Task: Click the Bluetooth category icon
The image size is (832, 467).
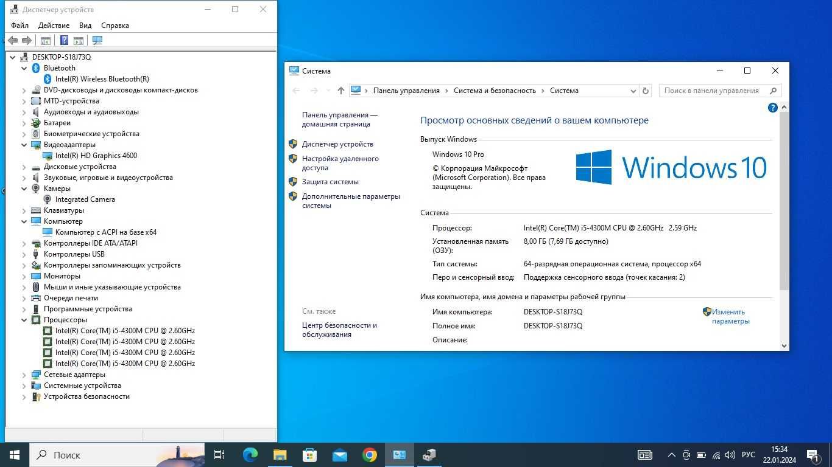Action: point(36,68)
